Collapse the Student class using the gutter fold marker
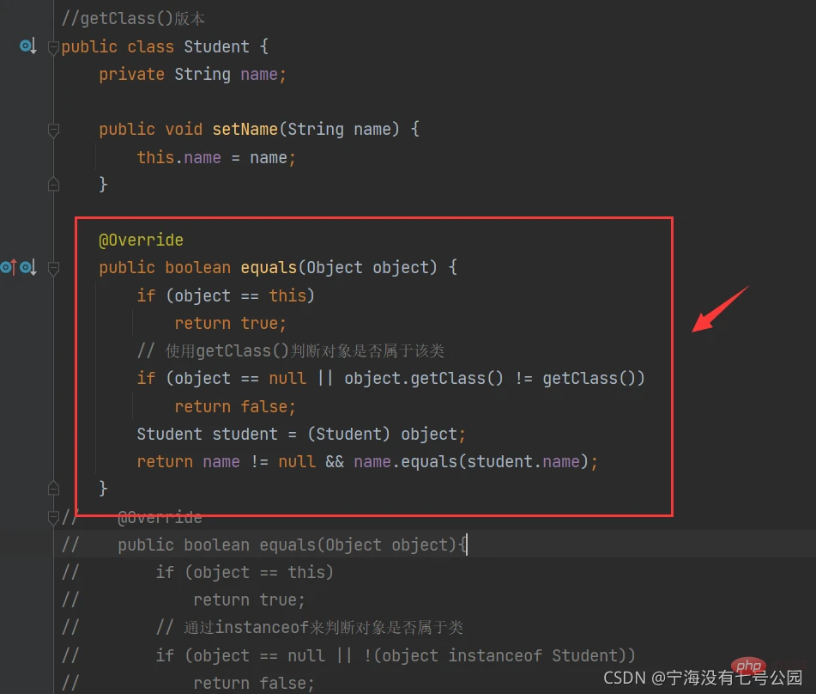Image resolution: width=816 pixels, height=694 pixels. tap(53, 46)
